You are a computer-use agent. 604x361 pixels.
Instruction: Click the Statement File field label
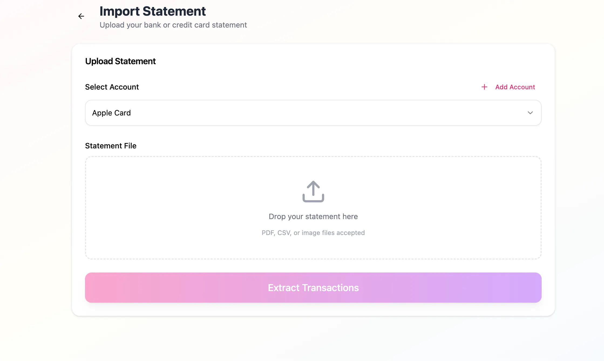pos(111,146)
